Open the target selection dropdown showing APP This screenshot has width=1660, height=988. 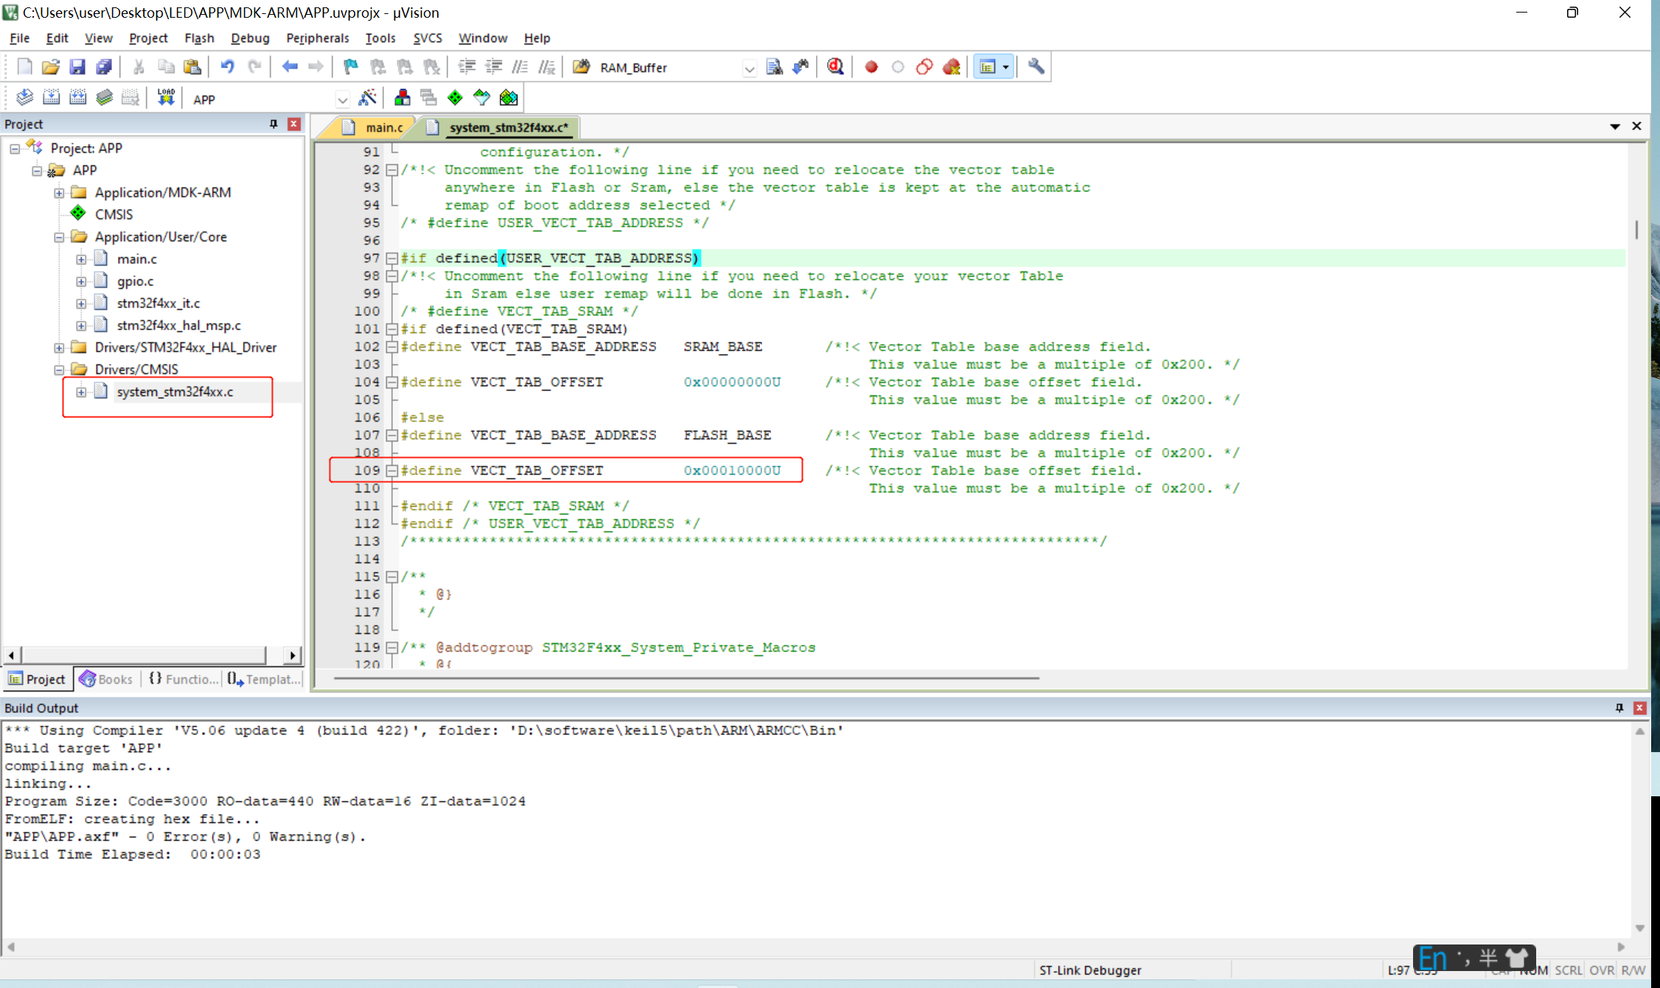343,98
